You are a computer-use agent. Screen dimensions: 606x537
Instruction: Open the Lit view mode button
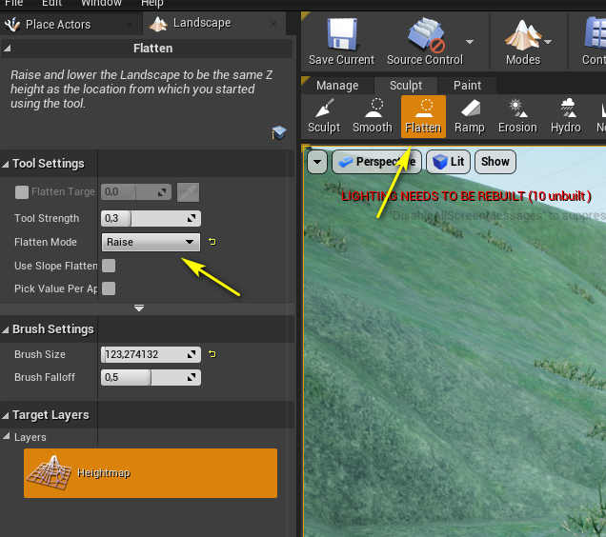[x=448, y=162]
